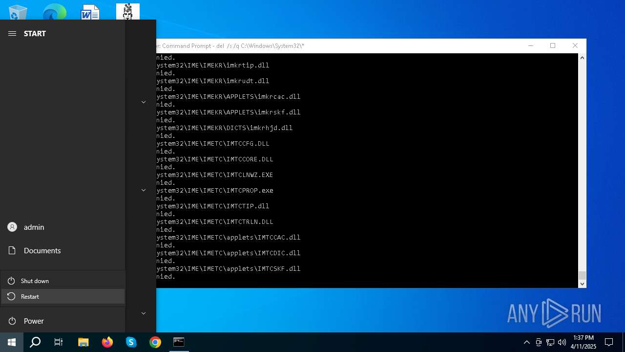
Task: Expand the first Start apps group chevron
Action: (144, 102)
